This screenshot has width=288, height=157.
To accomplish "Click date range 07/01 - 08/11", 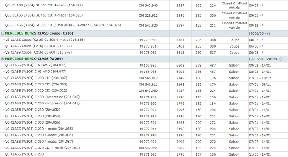I will (260, 85).
